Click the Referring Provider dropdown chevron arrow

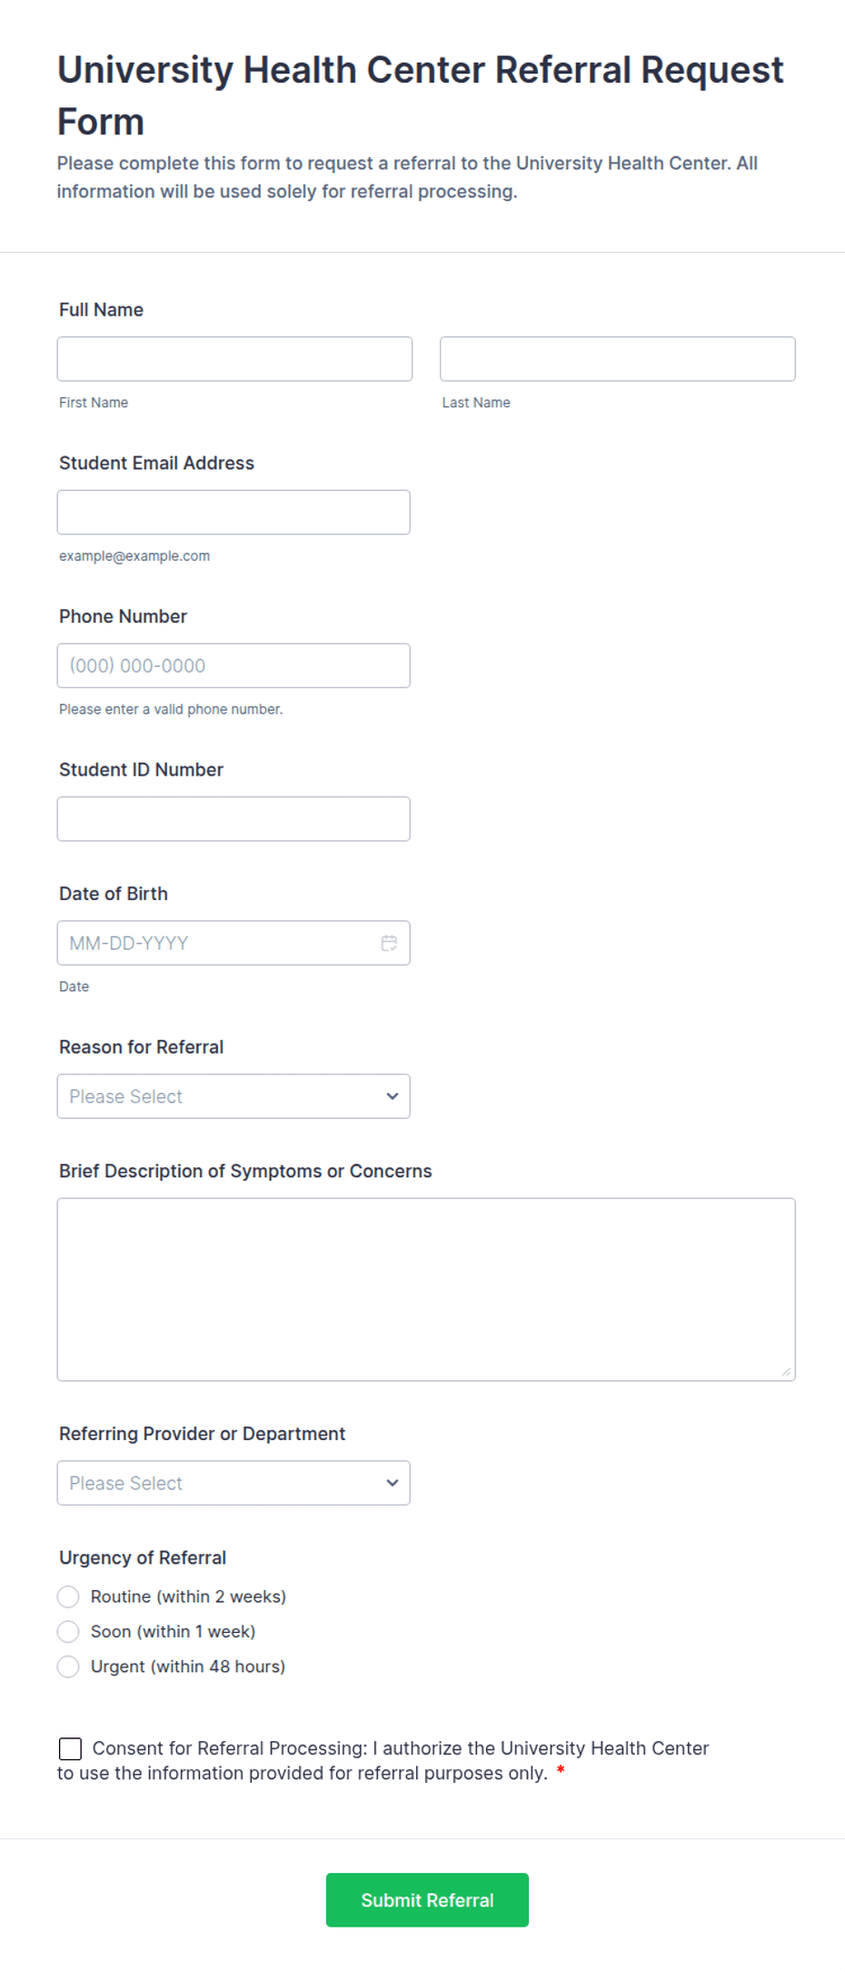click(392, 1483)
